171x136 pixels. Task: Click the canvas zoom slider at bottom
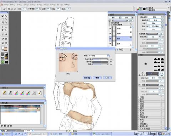16,131
